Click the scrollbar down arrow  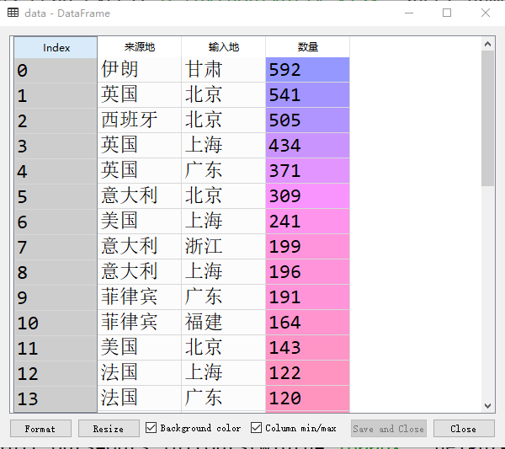(487, 406)
